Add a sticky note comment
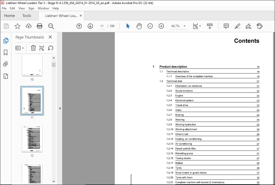 click(x=226, y=26)
